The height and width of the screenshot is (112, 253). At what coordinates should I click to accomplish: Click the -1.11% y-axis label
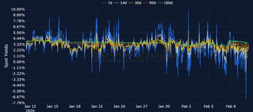pyautogui.click(x=18, y=68)
